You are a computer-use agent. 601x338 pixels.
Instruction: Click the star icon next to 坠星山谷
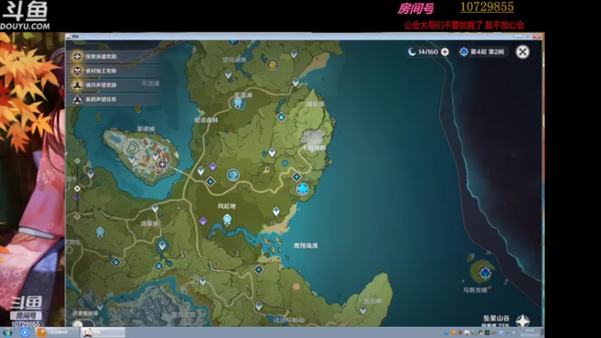click(522, 321)
